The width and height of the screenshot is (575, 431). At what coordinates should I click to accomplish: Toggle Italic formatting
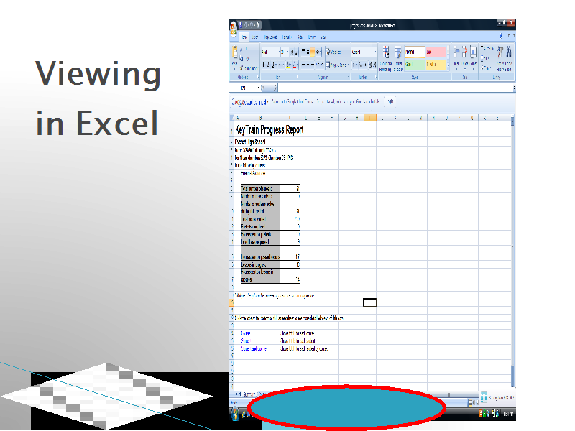(x=268, y=65)
